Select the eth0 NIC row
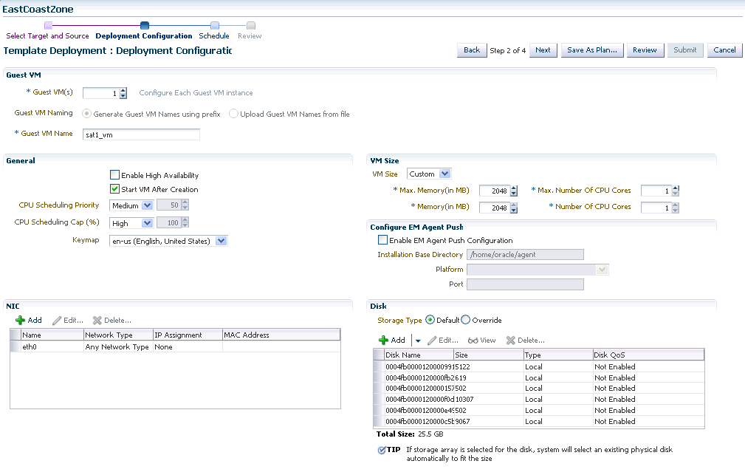The image size is (745, 475). click(x=175, y=347)
